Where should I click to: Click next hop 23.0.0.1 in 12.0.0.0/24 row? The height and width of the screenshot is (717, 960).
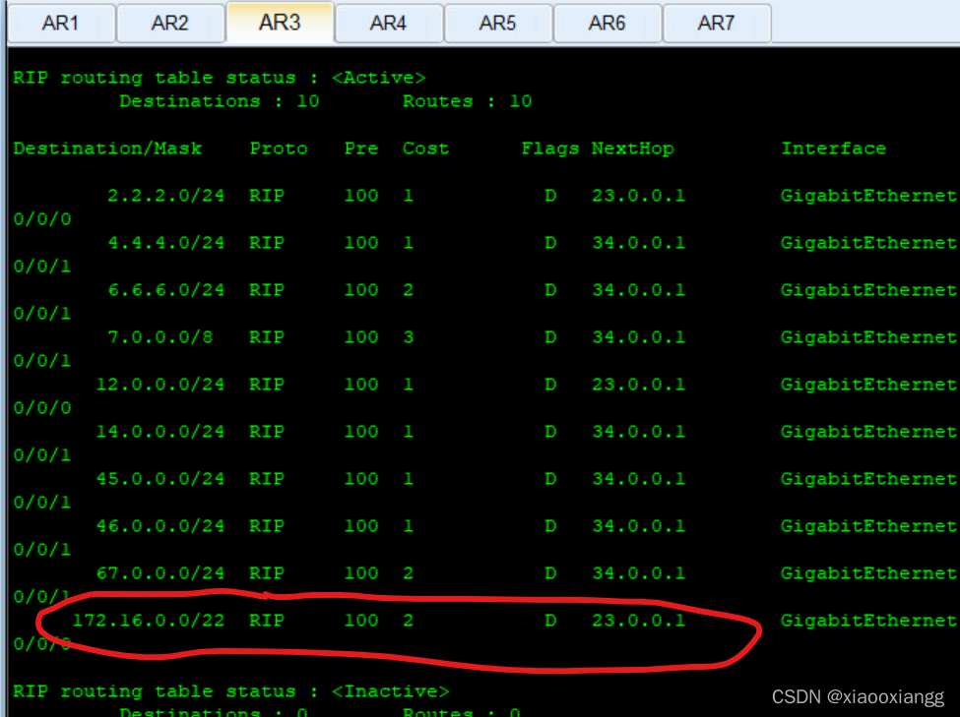click(638, 385)
